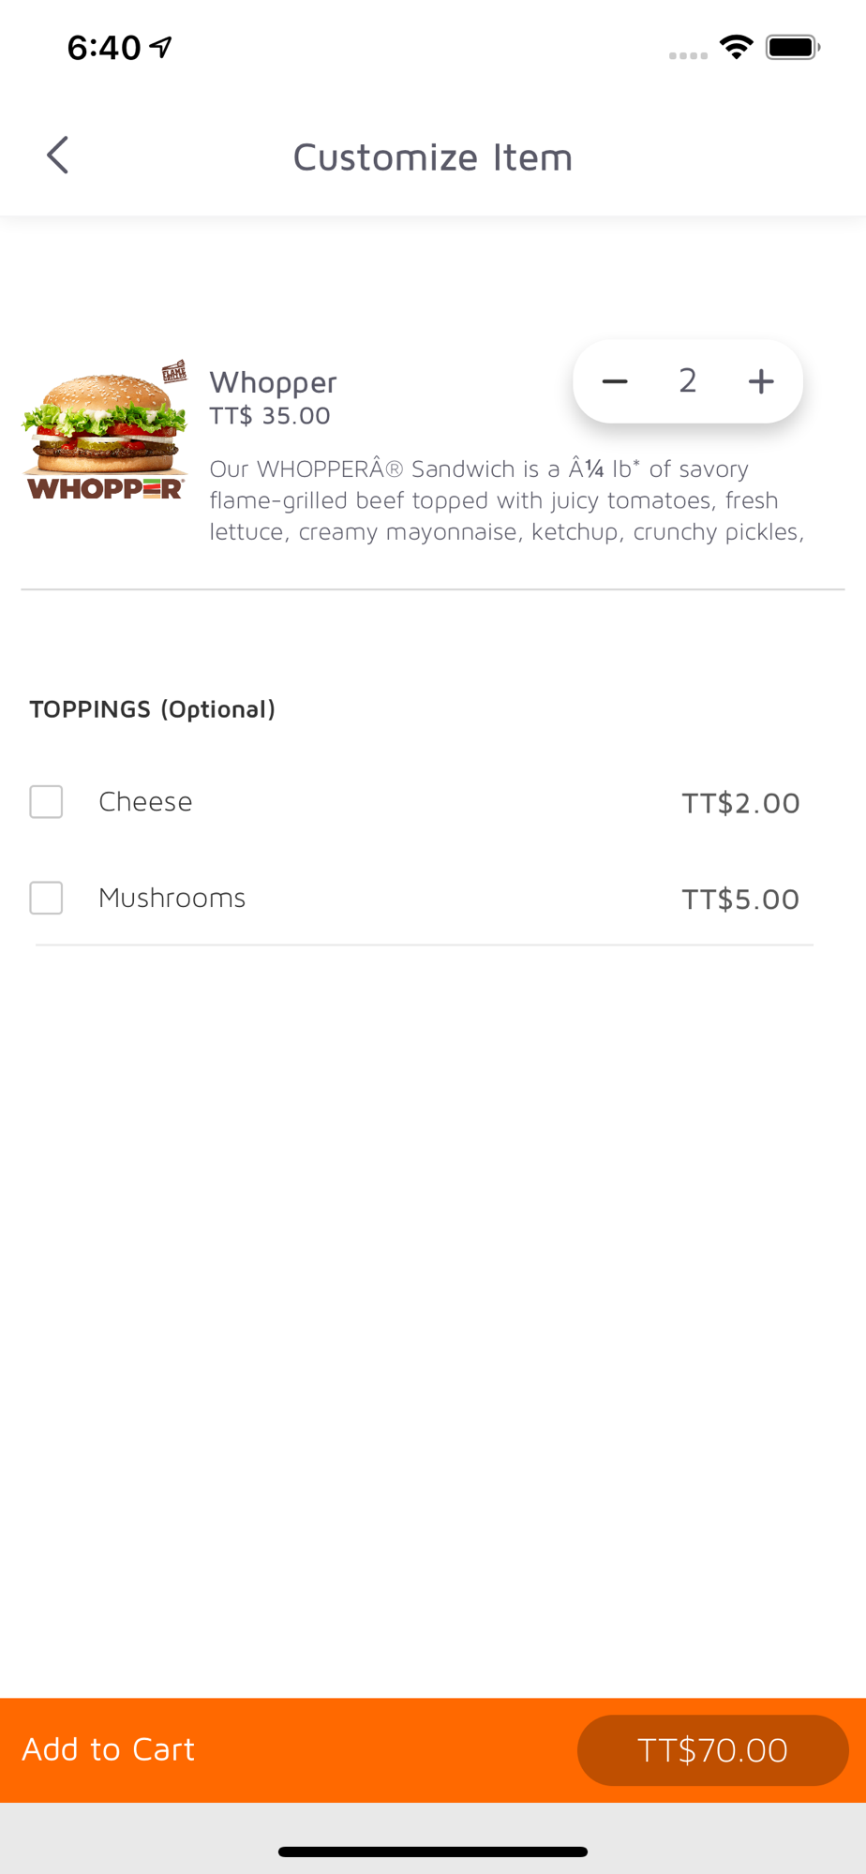Tap the Add to Cart label
This screenshot has height=1874, width=866.
pyautogui.click(x=109, y=1749)
